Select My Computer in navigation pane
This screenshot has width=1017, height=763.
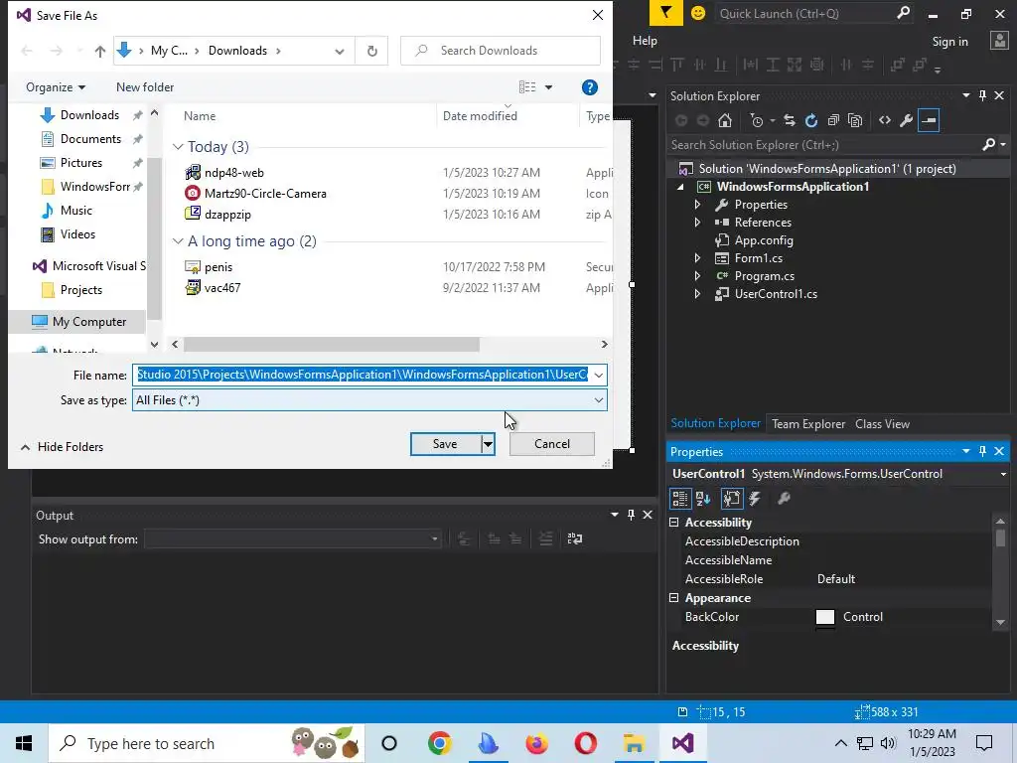click(x=77, y=322)
